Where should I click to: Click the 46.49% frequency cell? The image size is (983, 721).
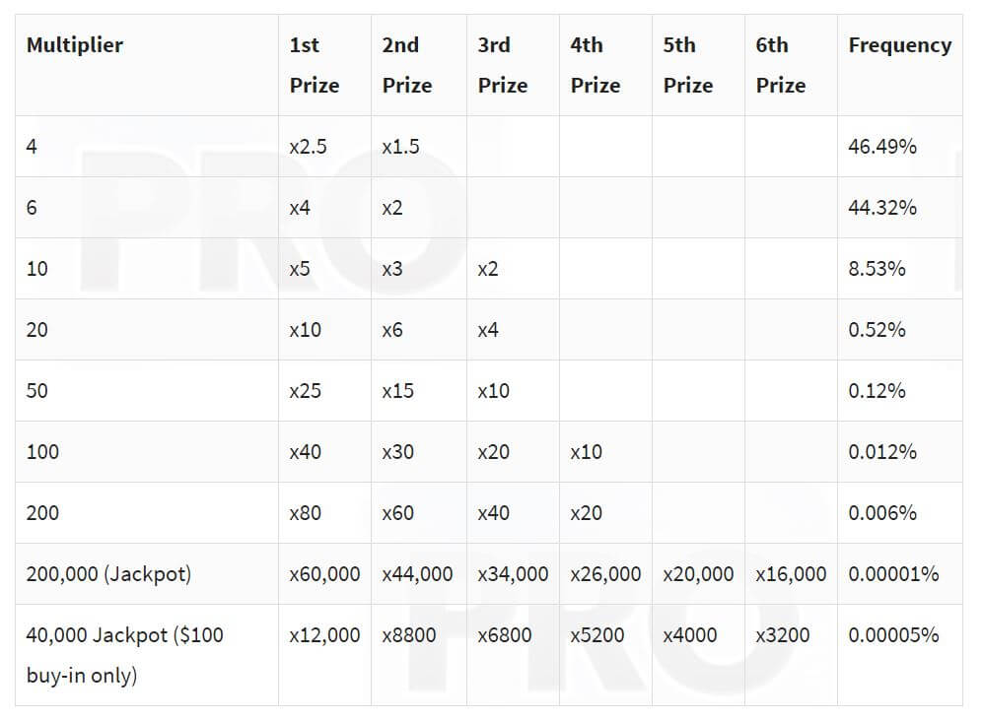[x=882, y=147]
